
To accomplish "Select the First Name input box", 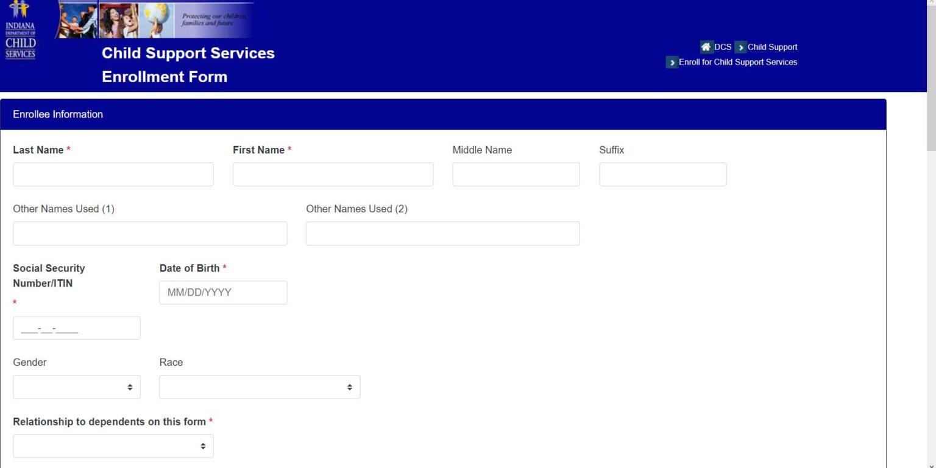I will pos(333,174).
